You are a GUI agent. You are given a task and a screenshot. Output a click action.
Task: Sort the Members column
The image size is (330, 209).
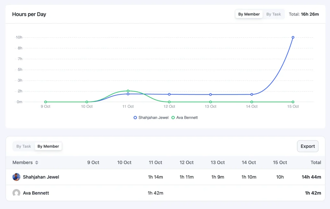(37, 163)
